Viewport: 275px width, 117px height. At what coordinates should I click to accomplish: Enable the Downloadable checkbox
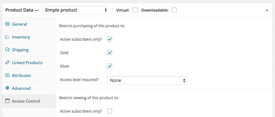click(174, 10)
